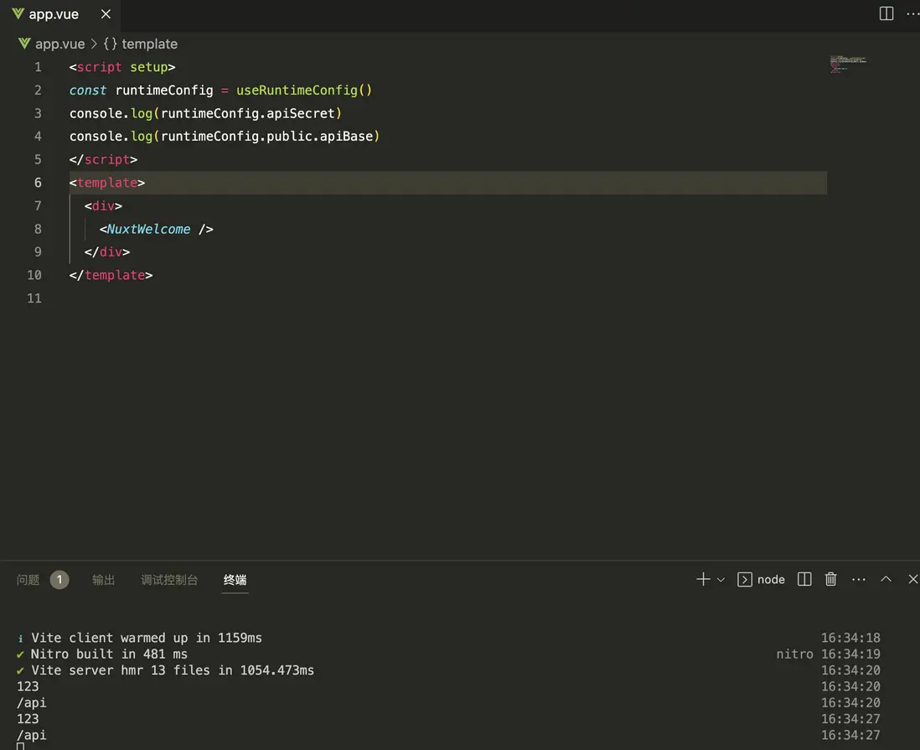Open the 输出 output tab
The image size is (920, 750).
(104, 580)
